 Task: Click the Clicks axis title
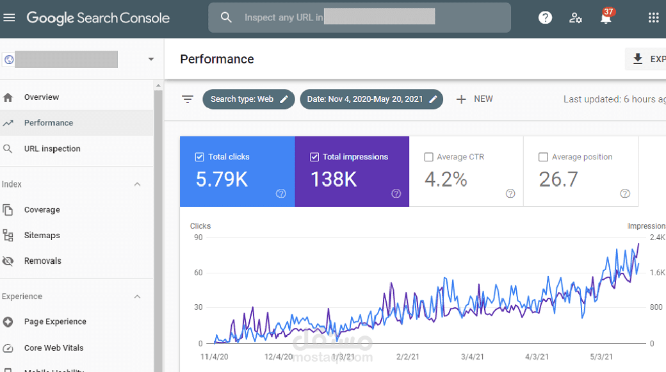point(200,226)
